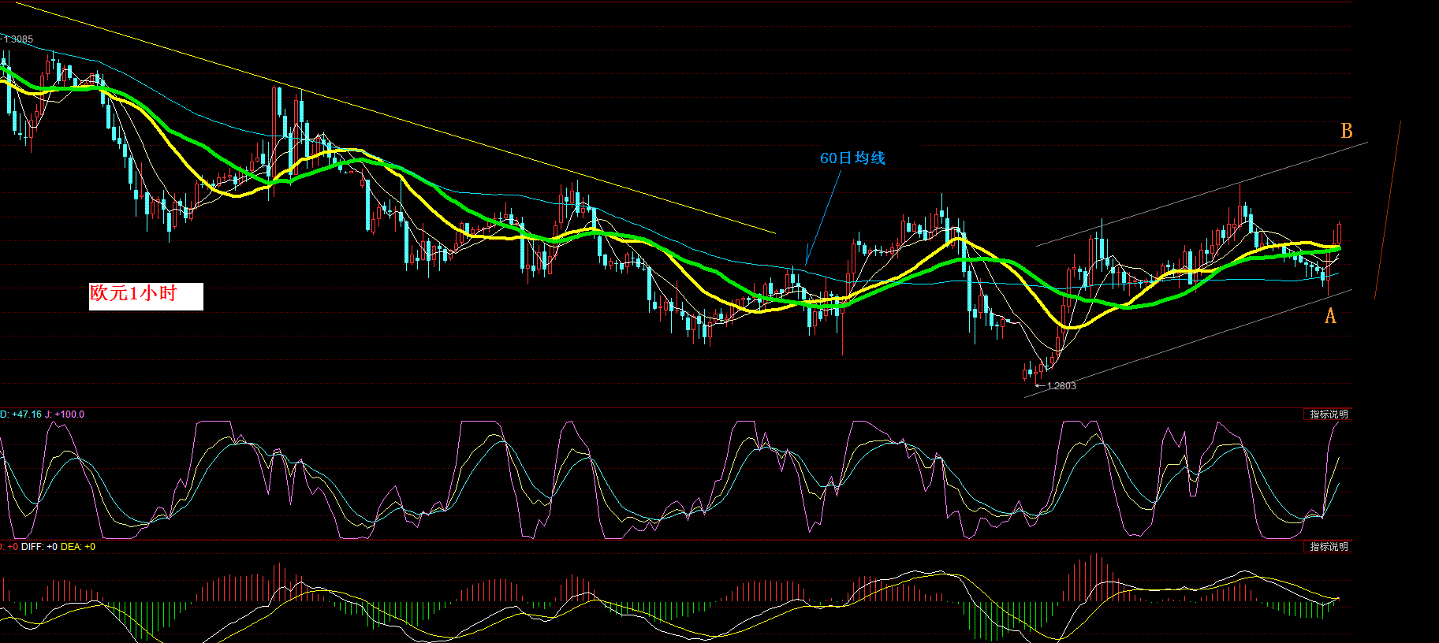Open 指标说明 in the MACD indicator panel

(x=1329, y=547)
